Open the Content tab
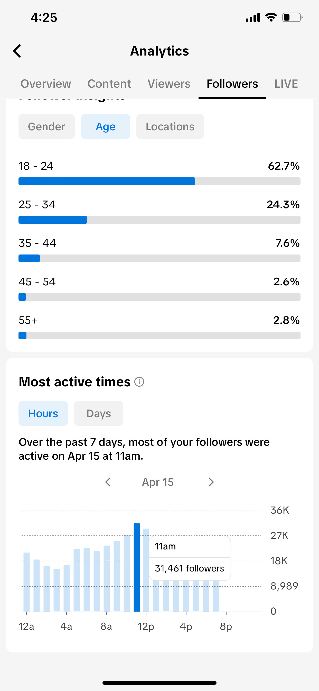Screen dimensions: 319x691 click(x=109, y=84)
